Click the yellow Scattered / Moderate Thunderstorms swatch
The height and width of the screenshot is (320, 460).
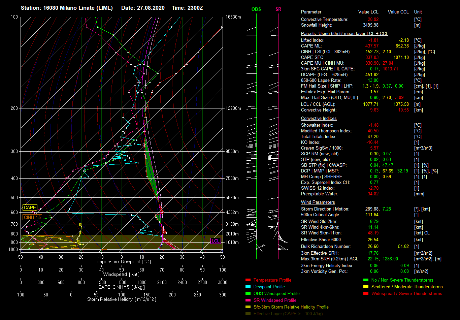point(366,287)
